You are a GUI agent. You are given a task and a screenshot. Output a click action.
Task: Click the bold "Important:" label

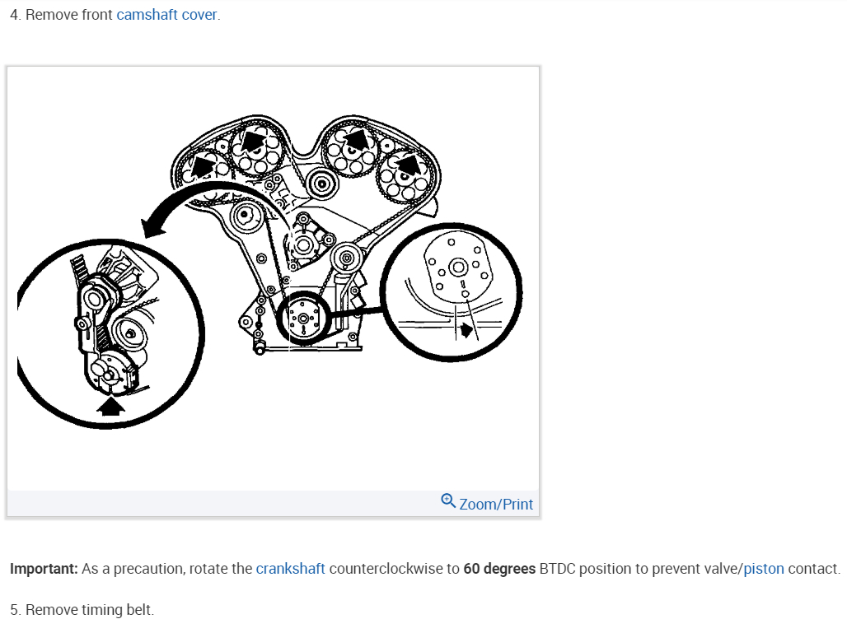[44, 569]
